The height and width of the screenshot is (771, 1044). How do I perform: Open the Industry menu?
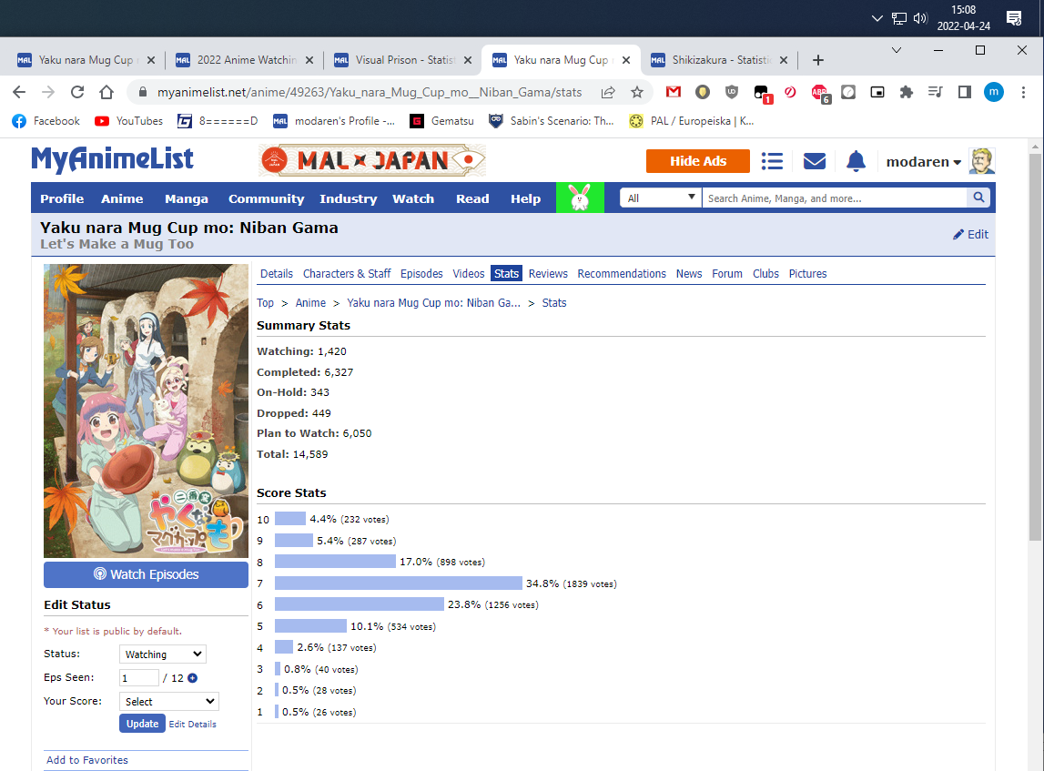coord(349,198)
